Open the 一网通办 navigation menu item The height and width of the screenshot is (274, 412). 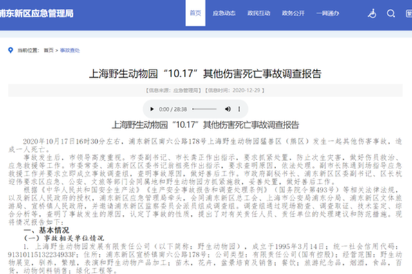pyautogui.click(x=328, y=13)
